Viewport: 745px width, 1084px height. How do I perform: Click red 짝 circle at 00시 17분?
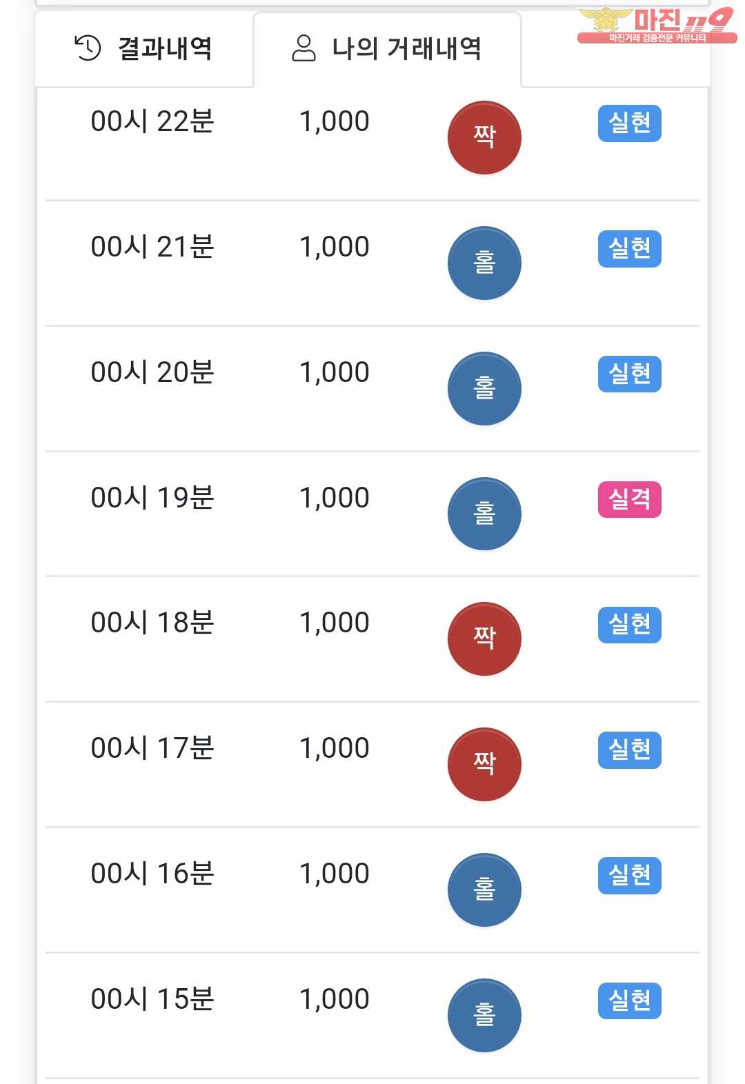tap(484, 764)
